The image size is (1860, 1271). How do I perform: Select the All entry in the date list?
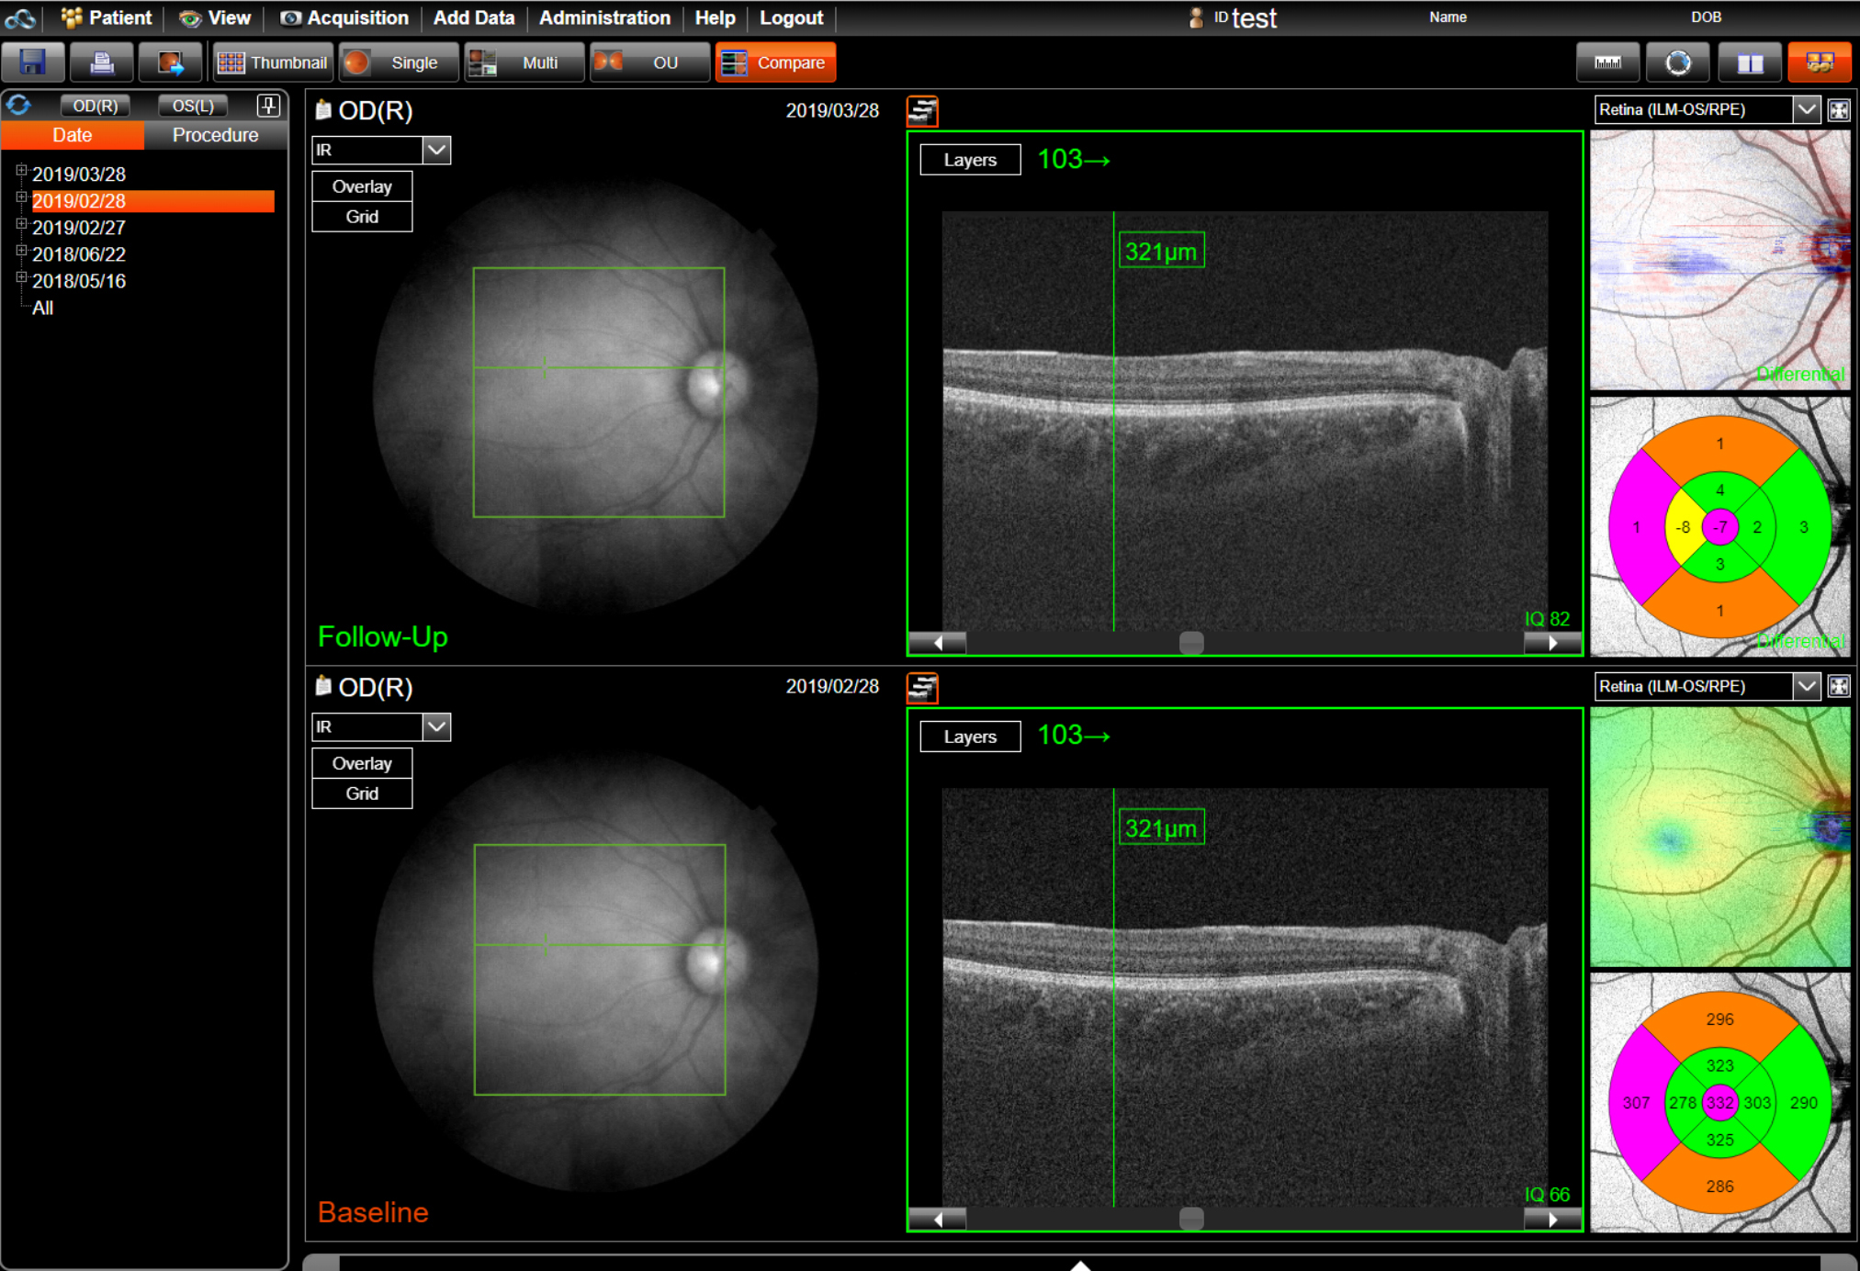point(42,308)
